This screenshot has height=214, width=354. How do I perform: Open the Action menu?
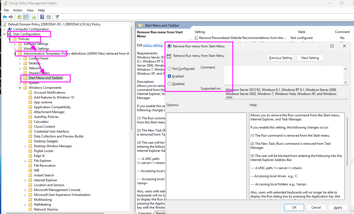tap(18, 10)
